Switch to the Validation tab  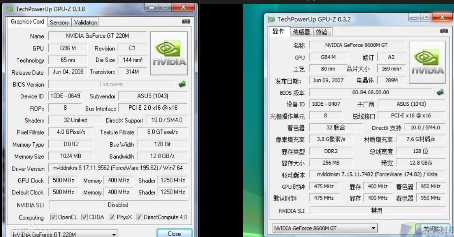pyautogui.click(x=85, y=22)
